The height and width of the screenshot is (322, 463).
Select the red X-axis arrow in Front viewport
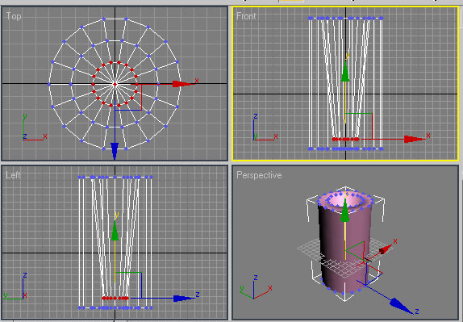click(x=414, y=139)
